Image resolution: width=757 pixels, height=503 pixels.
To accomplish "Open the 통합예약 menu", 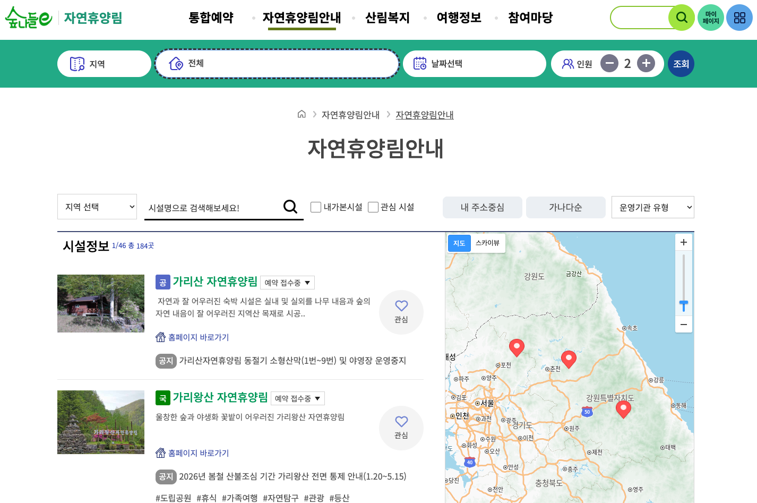I will click(x=211, y=18).
